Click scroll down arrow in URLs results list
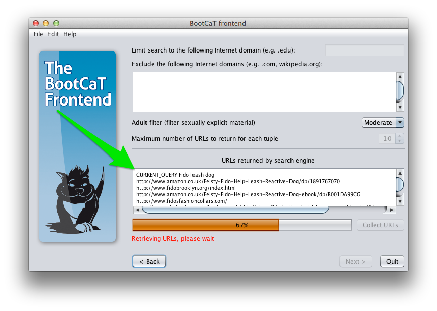437x311 pixels. click(x=400, y=201)
